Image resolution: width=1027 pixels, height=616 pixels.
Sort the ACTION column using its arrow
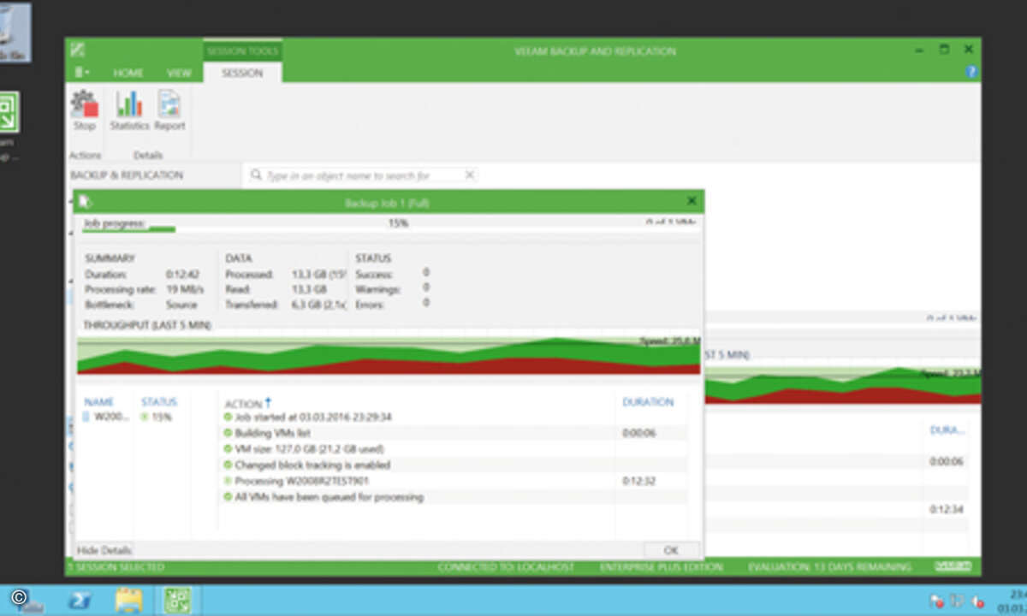[268, 401]
